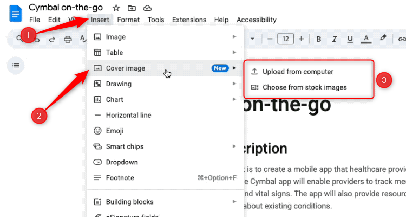
Task: Open the text color picker
Action: 366,39
